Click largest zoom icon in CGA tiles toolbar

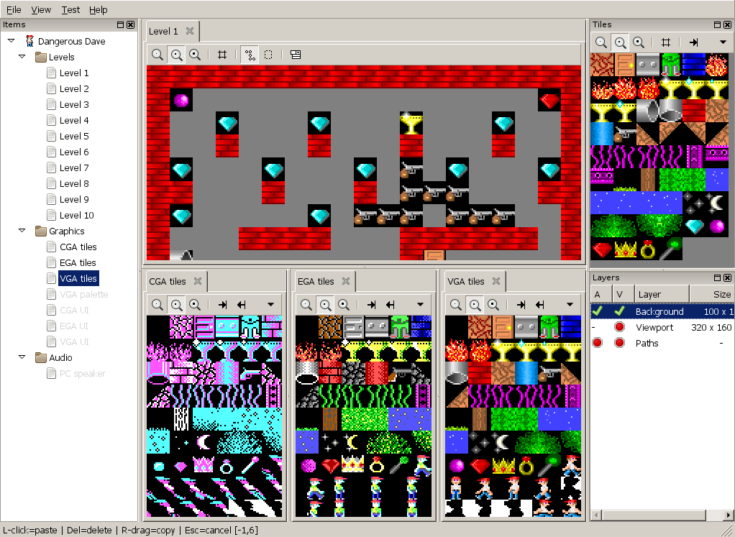[195, 305]
